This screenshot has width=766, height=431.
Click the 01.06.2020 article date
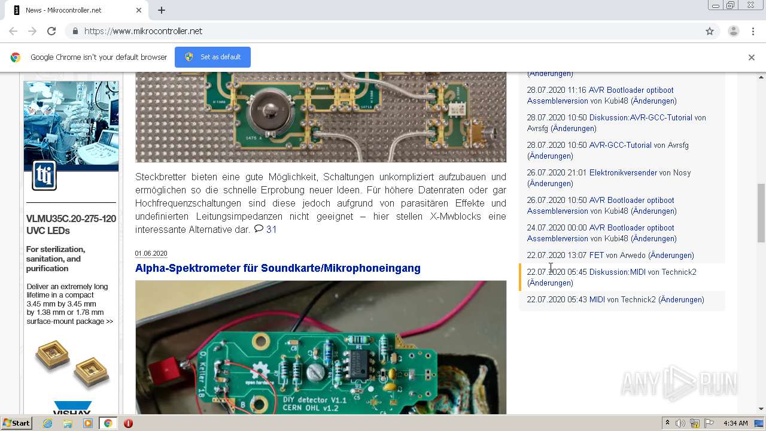click(x=151, y=254)
